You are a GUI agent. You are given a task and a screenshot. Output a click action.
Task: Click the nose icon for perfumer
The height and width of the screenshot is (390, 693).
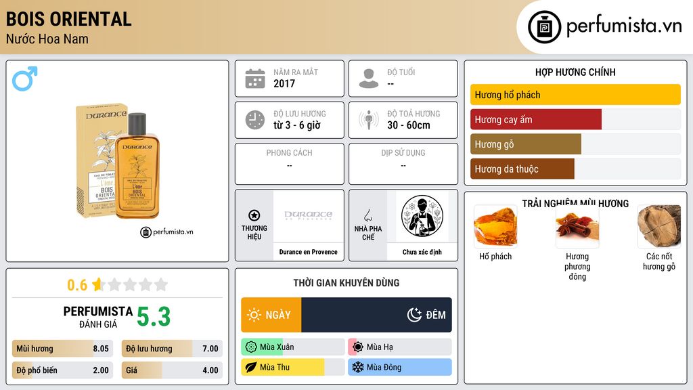point(367,215)
